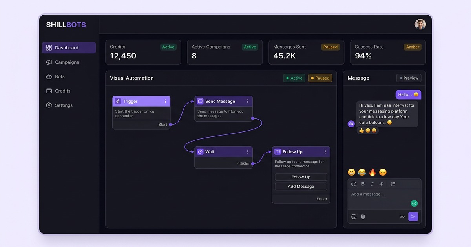The width and height of the screenshot is (471, 247).
Task: Open Campaigns in the sidebar
Action: coord(67,62)
